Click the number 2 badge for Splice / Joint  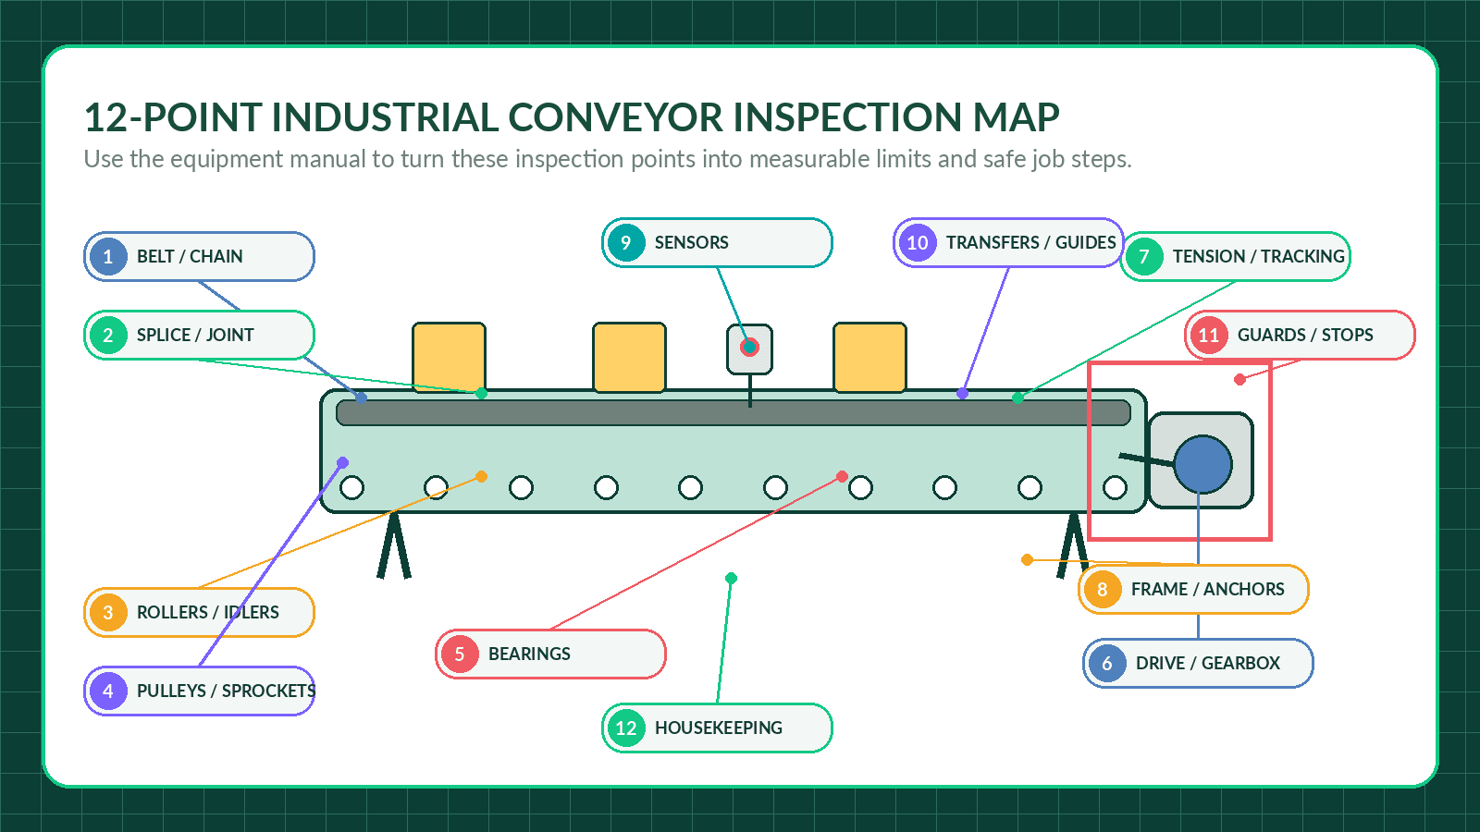point(108,335)
